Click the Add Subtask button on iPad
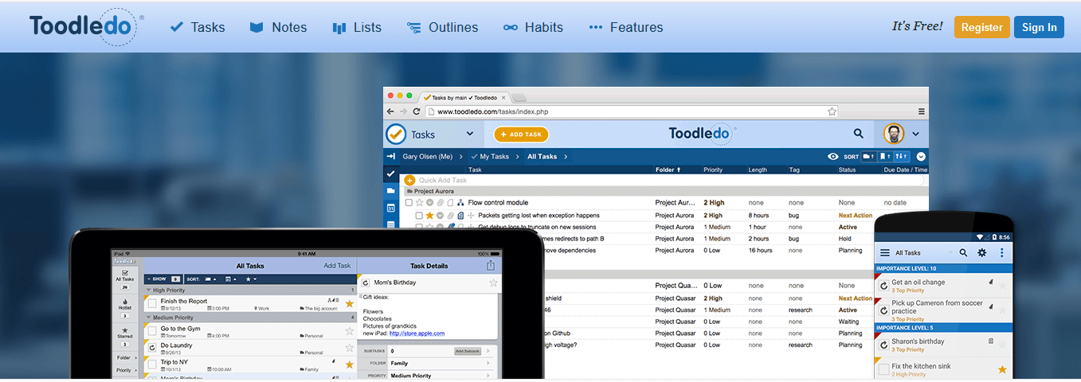Viewport: 1081px width, 382px height. click(x=469, y=351)
